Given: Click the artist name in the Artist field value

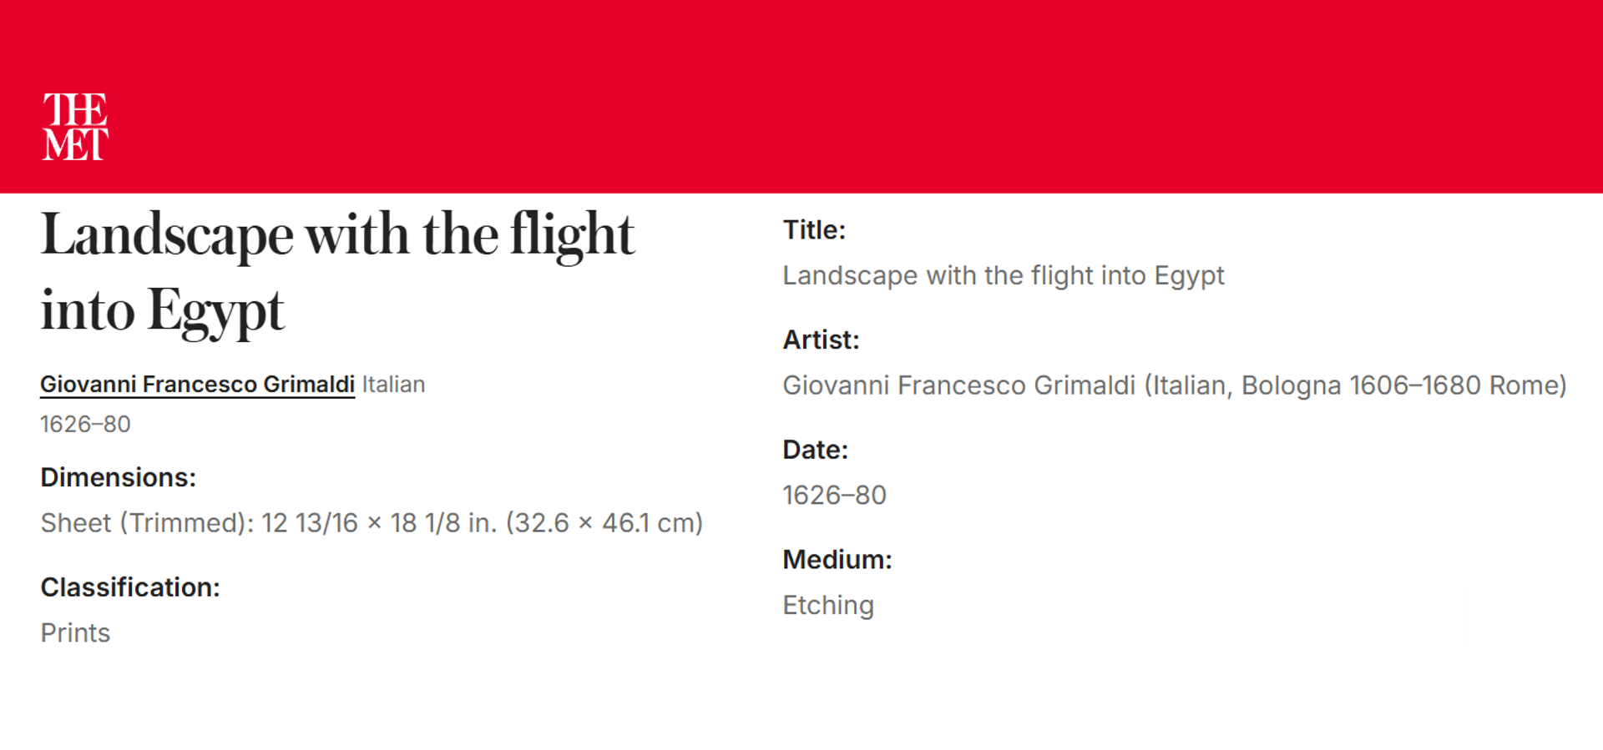Looking at the screenshot, I should (x=958, y=385).
